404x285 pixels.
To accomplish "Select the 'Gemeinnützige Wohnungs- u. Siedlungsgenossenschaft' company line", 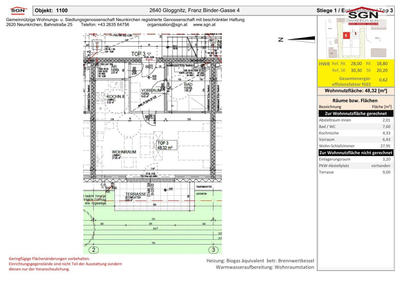I will click(x=125, y=20).
